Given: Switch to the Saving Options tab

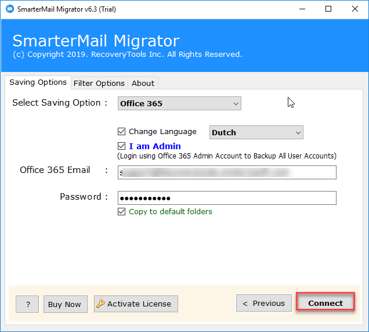Looking at the screenshot, I should [38, 82].
